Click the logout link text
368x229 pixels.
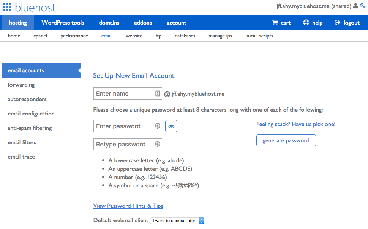coord(352,23)
